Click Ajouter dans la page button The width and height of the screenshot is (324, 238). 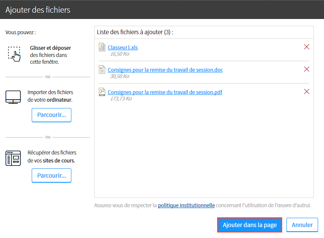pyautogui.click(x=250, y=225)
